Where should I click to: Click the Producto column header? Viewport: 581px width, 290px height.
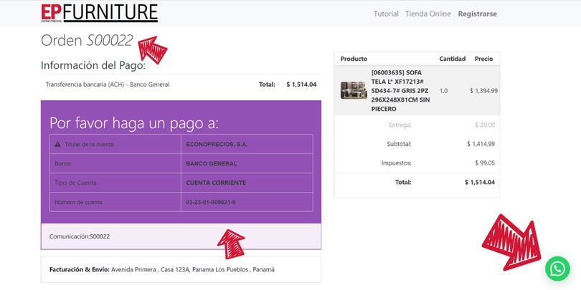pyautogui.click(x=354, y=59)
